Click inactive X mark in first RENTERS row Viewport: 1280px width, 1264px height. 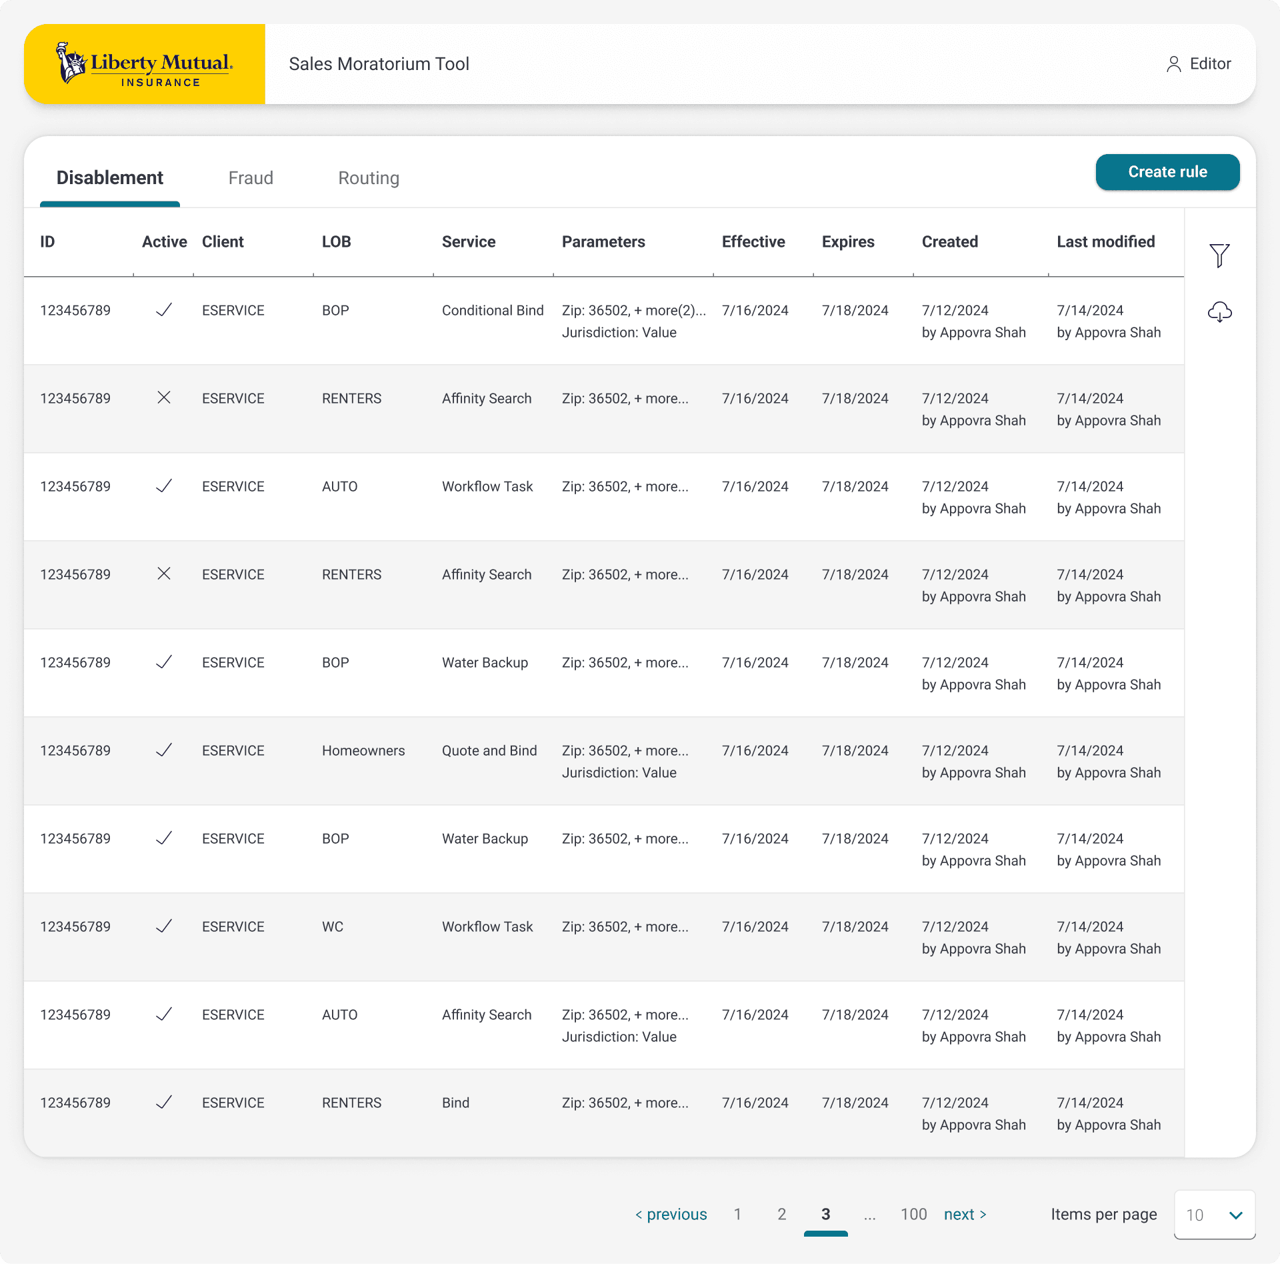pos(164,398)
